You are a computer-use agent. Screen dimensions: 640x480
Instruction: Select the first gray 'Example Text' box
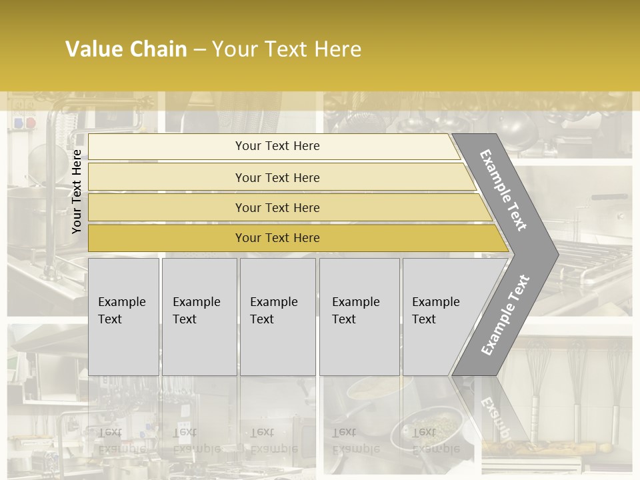(123, 317)
